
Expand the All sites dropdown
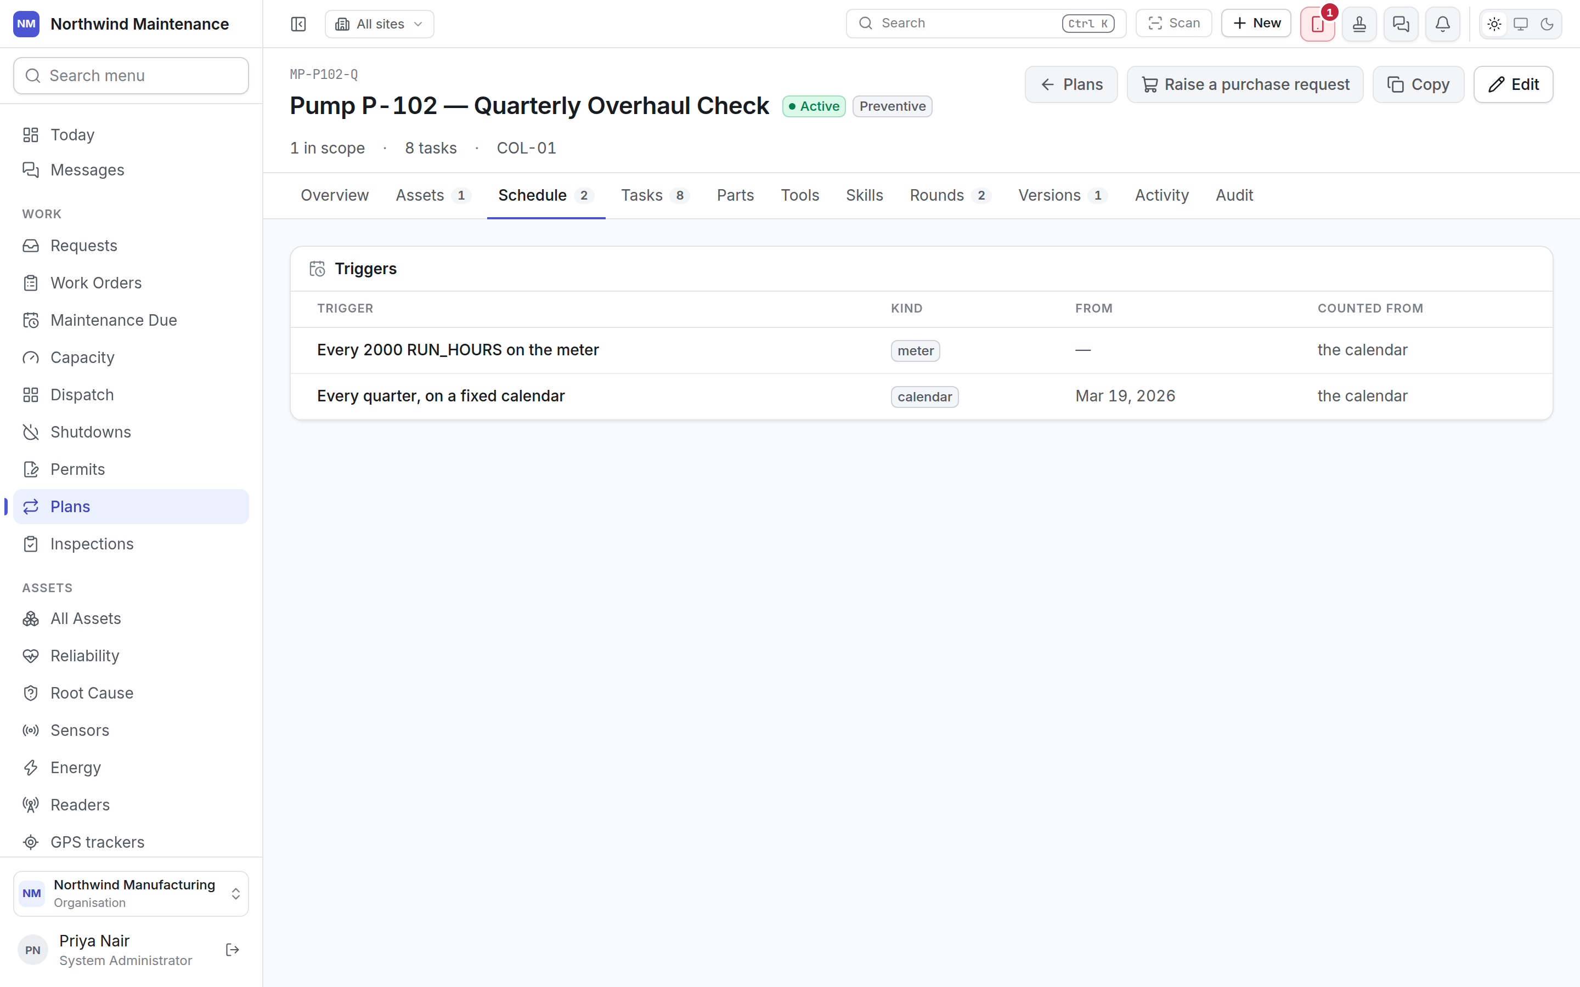point(379,24)
